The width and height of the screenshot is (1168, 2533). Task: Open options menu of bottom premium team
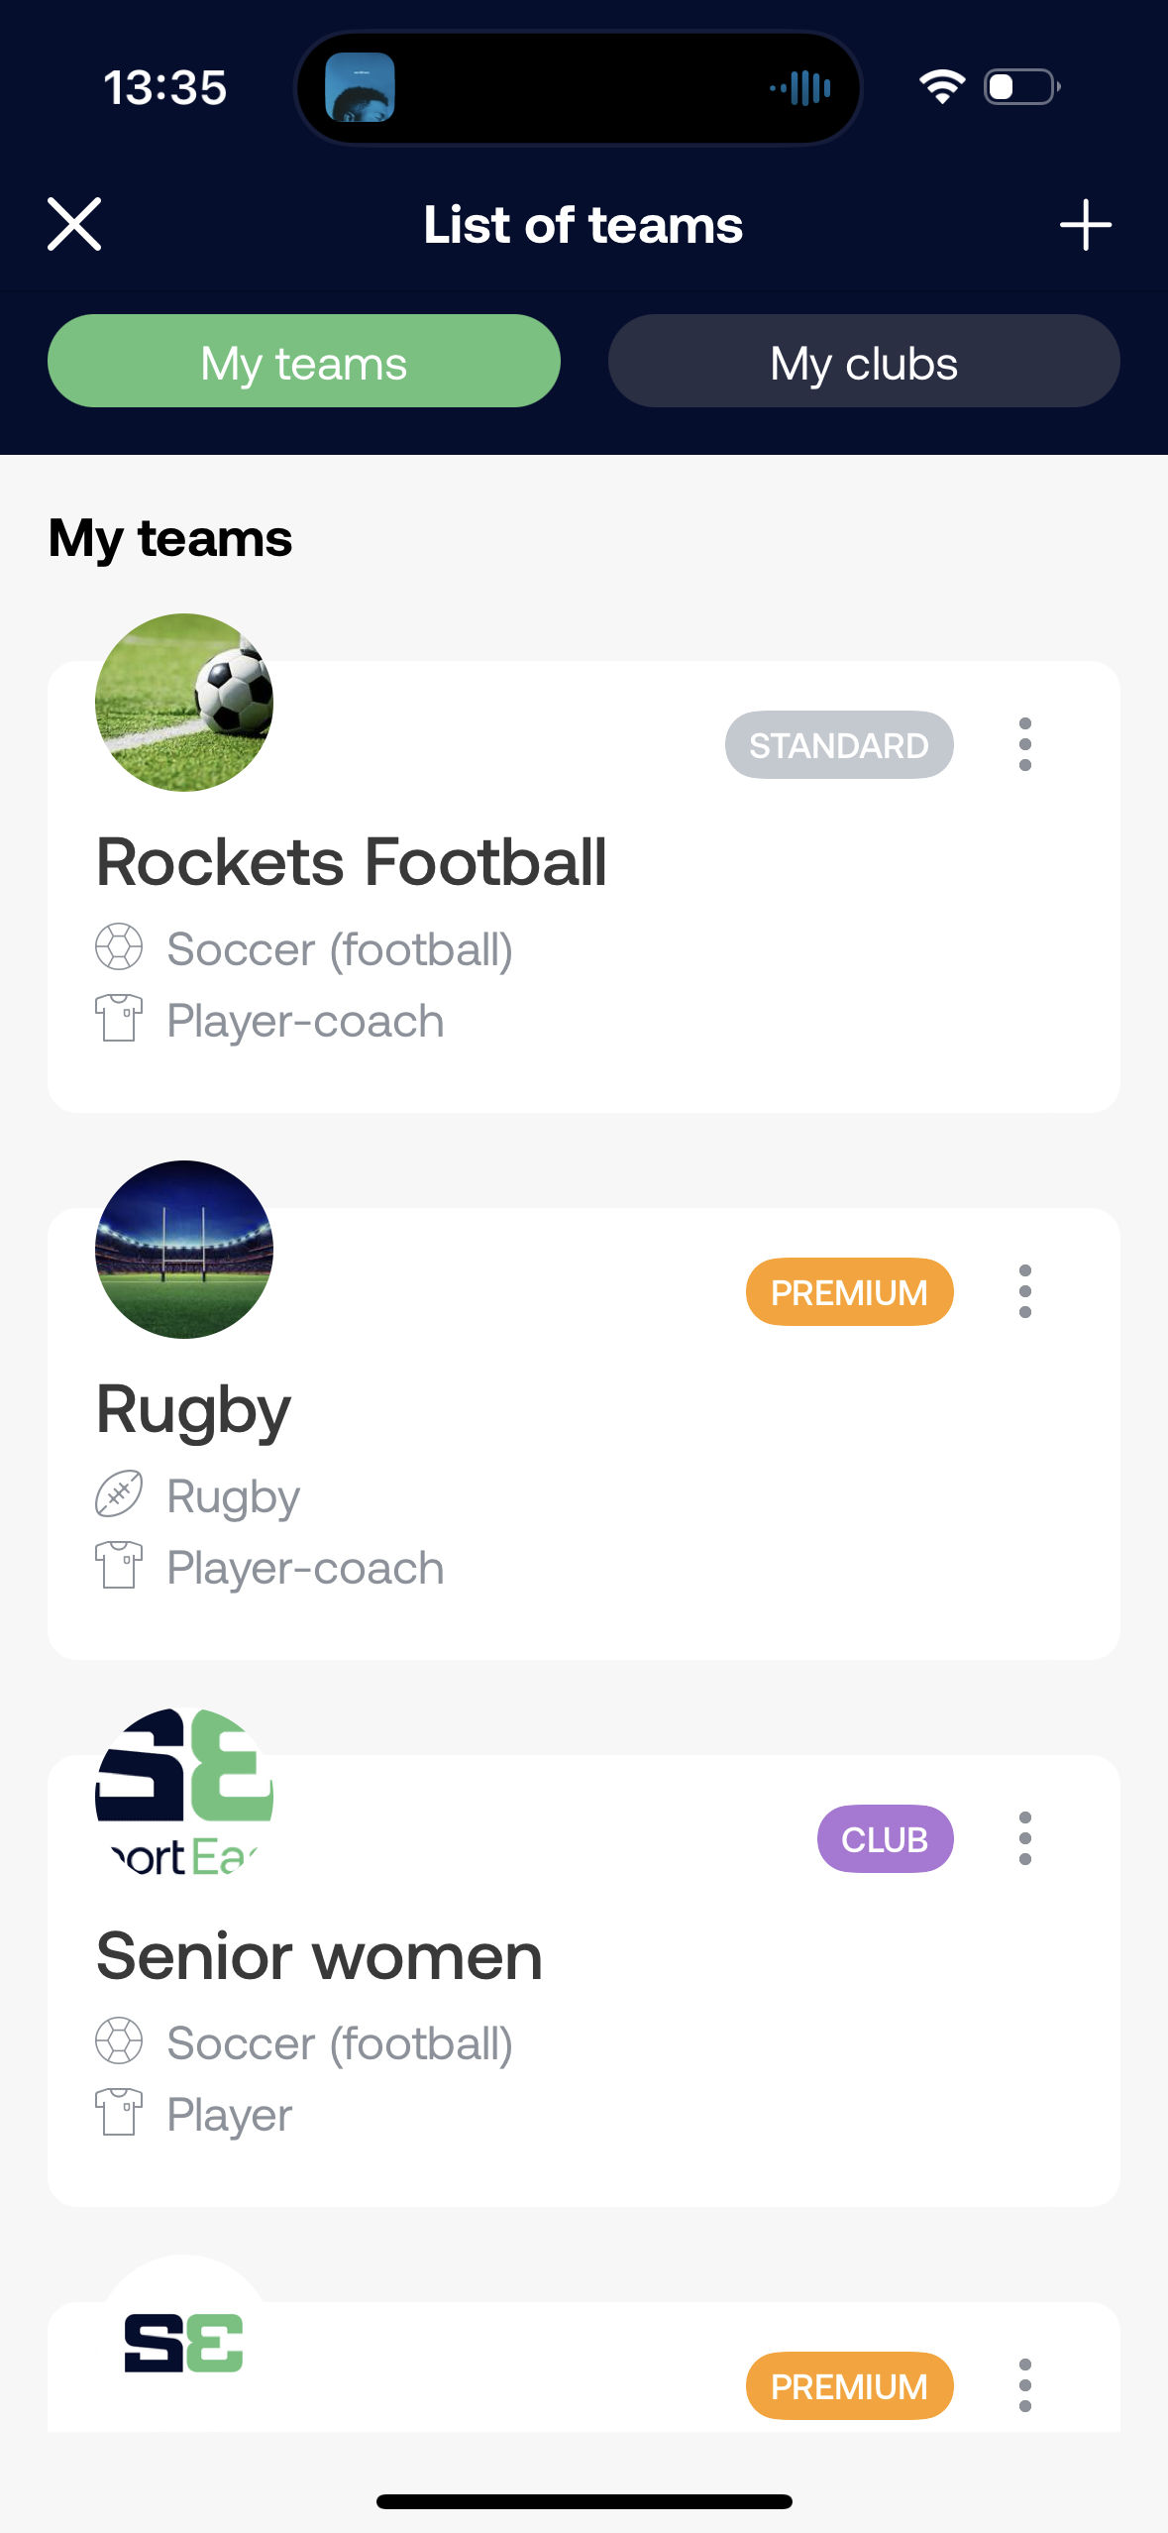[1025, 2385]
